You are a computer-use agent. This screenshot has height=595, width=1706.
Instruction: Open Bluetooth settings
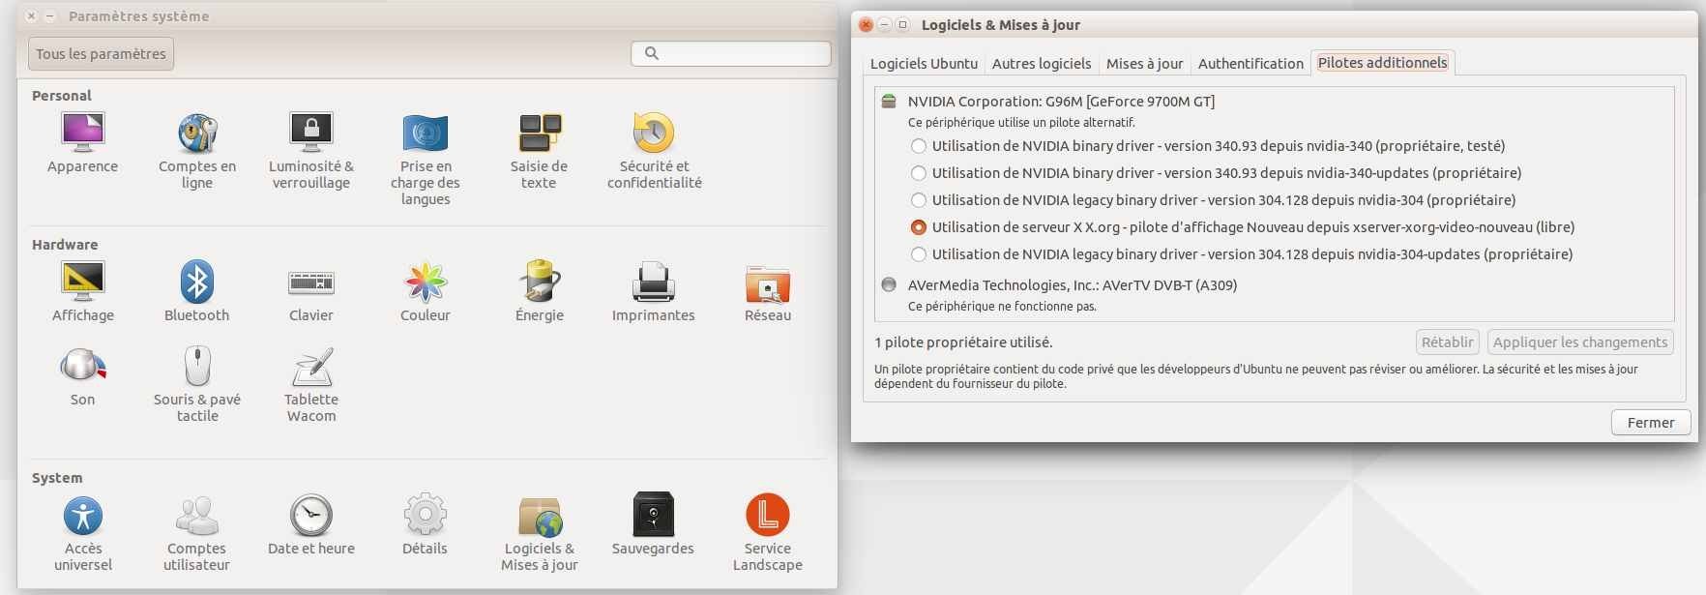pyautogui.click(x=197, y=283)
